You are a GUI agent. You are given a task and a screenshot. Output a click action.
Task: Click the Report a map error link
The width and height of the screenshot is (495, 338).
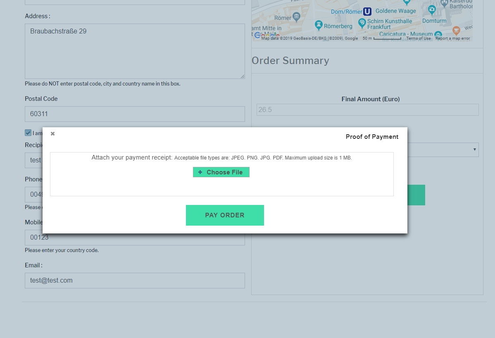(x=452, y=38)
